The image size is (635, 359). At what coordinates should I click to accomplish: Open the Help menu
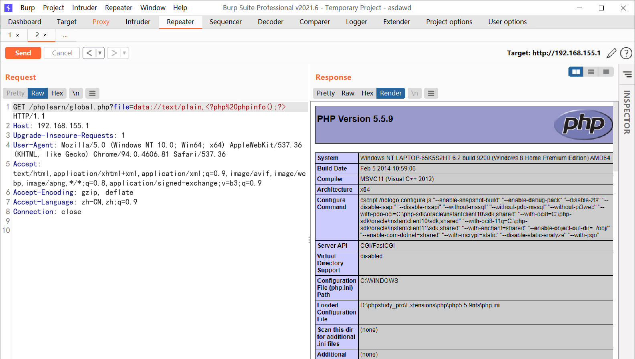(x=180, y=8)
